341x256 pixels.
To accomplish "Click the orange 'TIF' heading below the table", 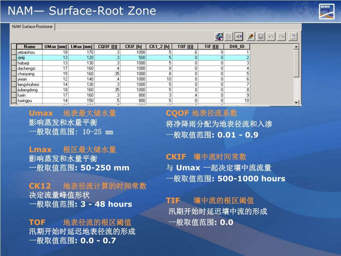I will pyautogui.click(x=173, y=200).
